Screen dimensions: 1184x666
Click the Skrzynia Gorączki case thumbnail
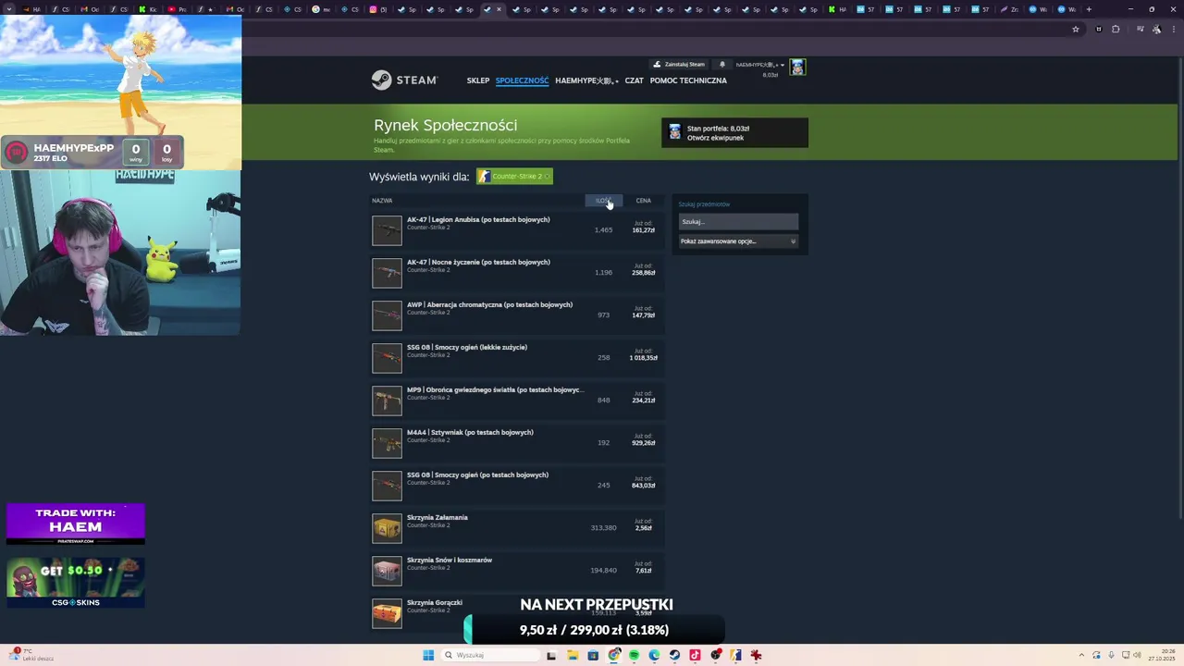pyautogui.click(x=387, y=613)
